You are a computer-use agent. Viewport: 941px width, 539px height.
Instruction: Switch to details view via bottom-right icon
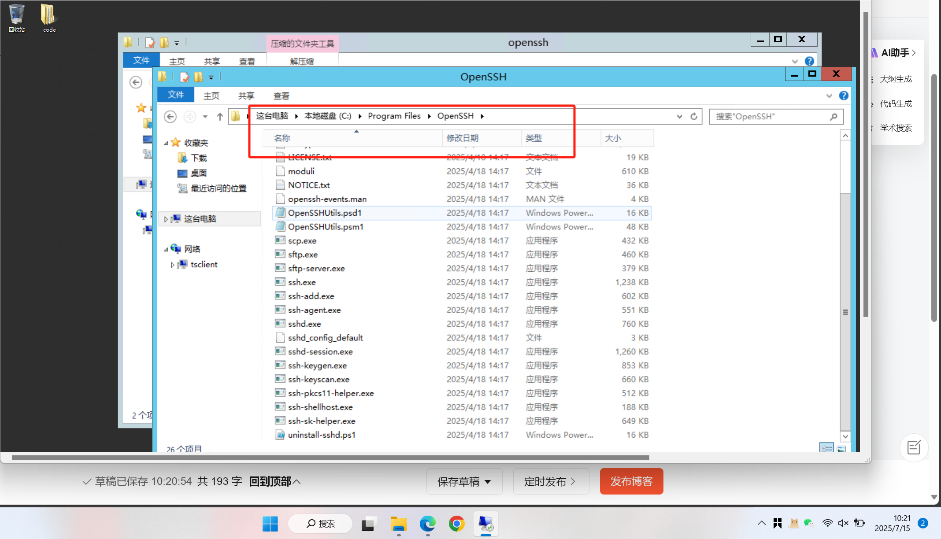click(827, 447)
